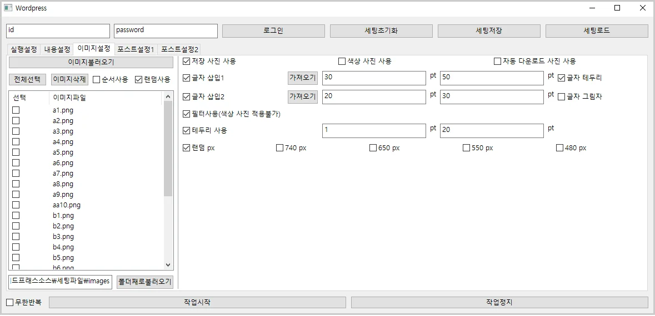Image resolution: width=655 pixels, height=316 pixels.
Task: Click the 세팅초기화 button
Action: point(381,31)
